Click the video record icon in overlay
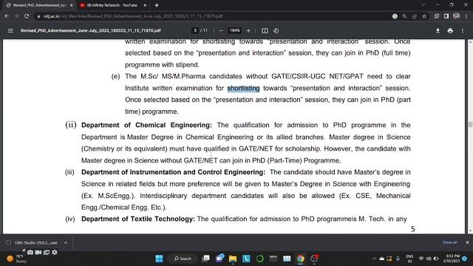Screen dimensions: 473x266 (x=38, y=252)
